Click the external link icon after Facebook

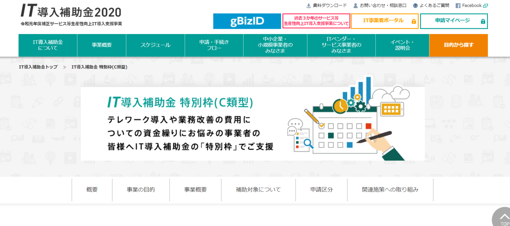point(485,6)
